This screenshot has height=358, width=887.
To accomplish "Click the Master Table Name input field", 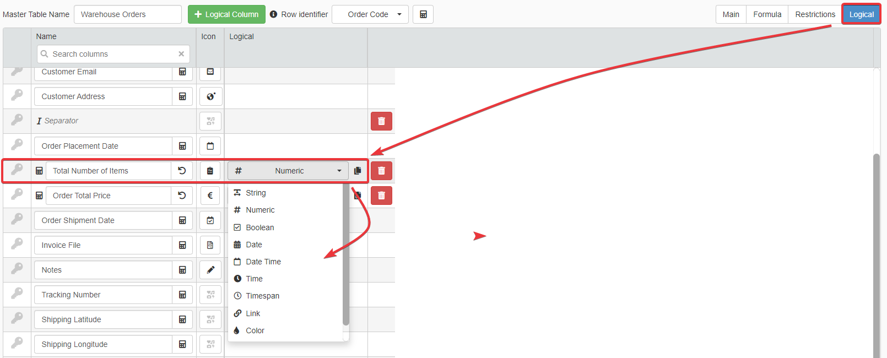I will pyautogui.click(x=127, y=14).
